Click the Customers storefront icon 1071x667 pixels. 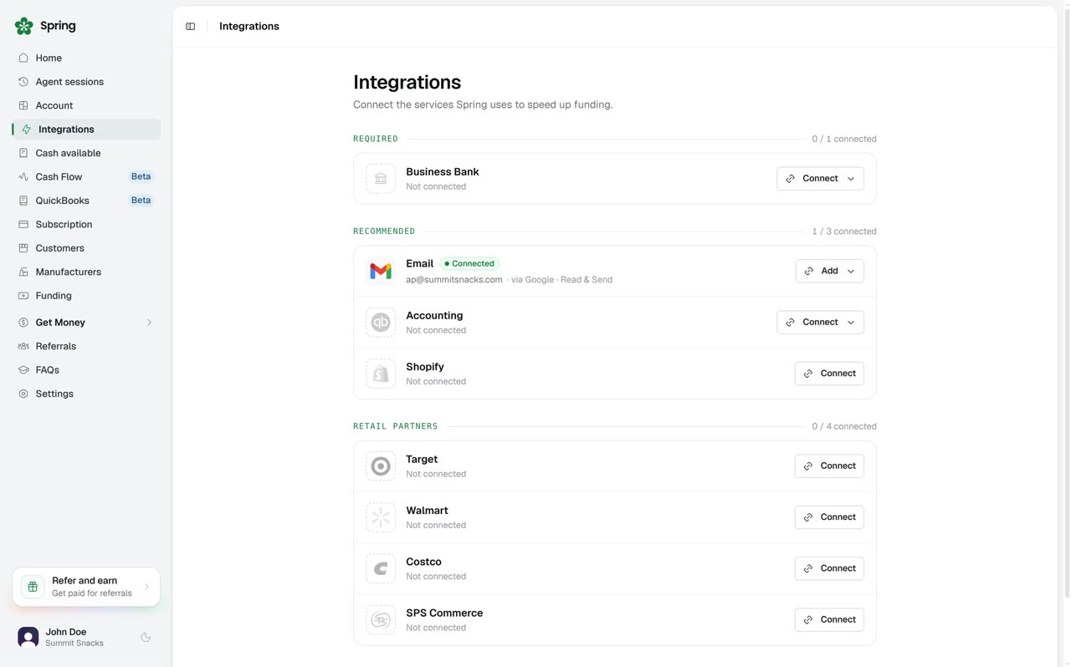23,248
